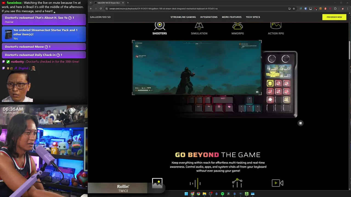The width and height of the screenshot is (351, 197).
Task: Click the video camera icon
Action: pos(278,183)
